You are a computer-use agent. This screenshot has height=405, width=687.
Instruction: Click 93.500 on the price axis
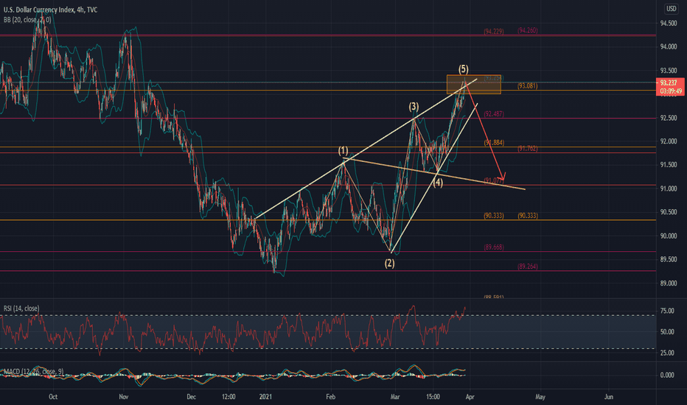[x=669, y=71]
